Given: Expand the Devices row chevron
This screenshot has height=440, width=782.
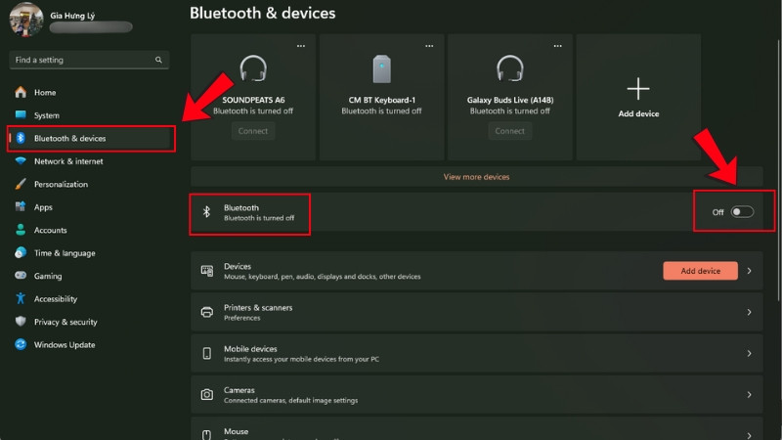Looking at the screenshot, I should click(x=749, y=271).
